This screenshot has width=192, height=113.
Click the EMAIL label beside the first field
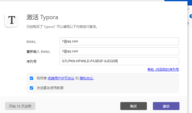pyautogui.click(x=31, y=42)
